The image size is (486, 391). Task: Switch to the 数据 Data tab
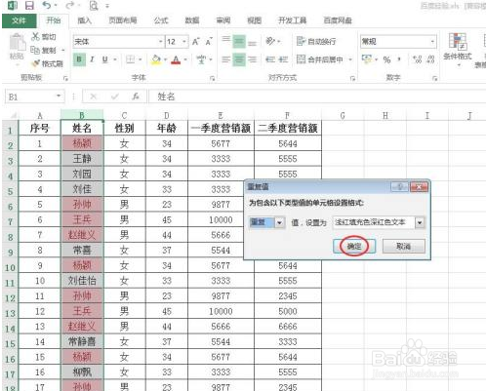pos(192,20)
